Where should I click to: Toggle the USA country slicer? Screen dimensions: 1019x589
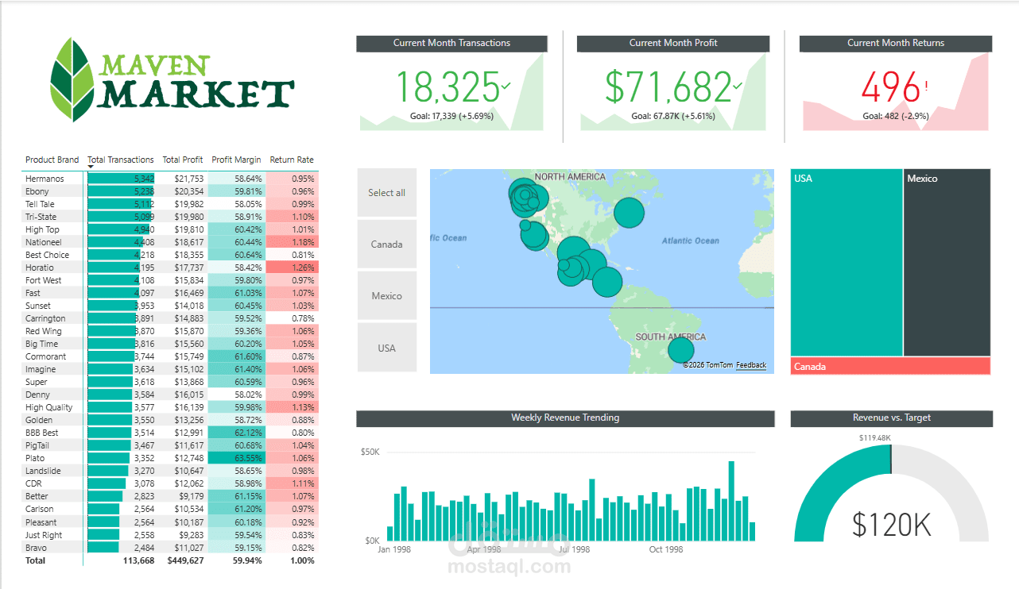(386, 347)
